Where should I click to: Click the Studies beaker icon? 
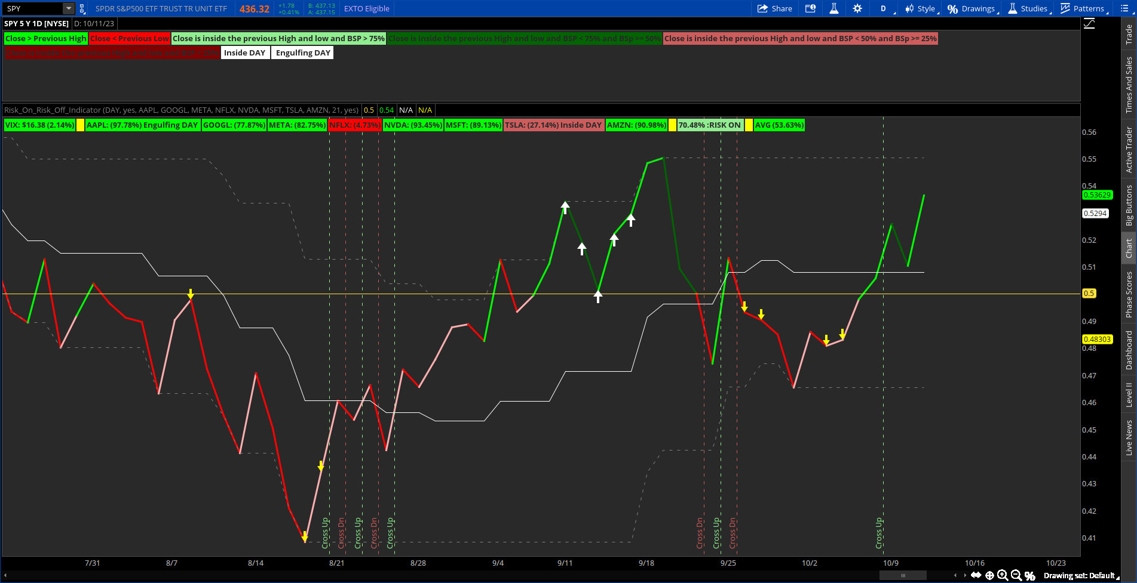[1012, 8]
